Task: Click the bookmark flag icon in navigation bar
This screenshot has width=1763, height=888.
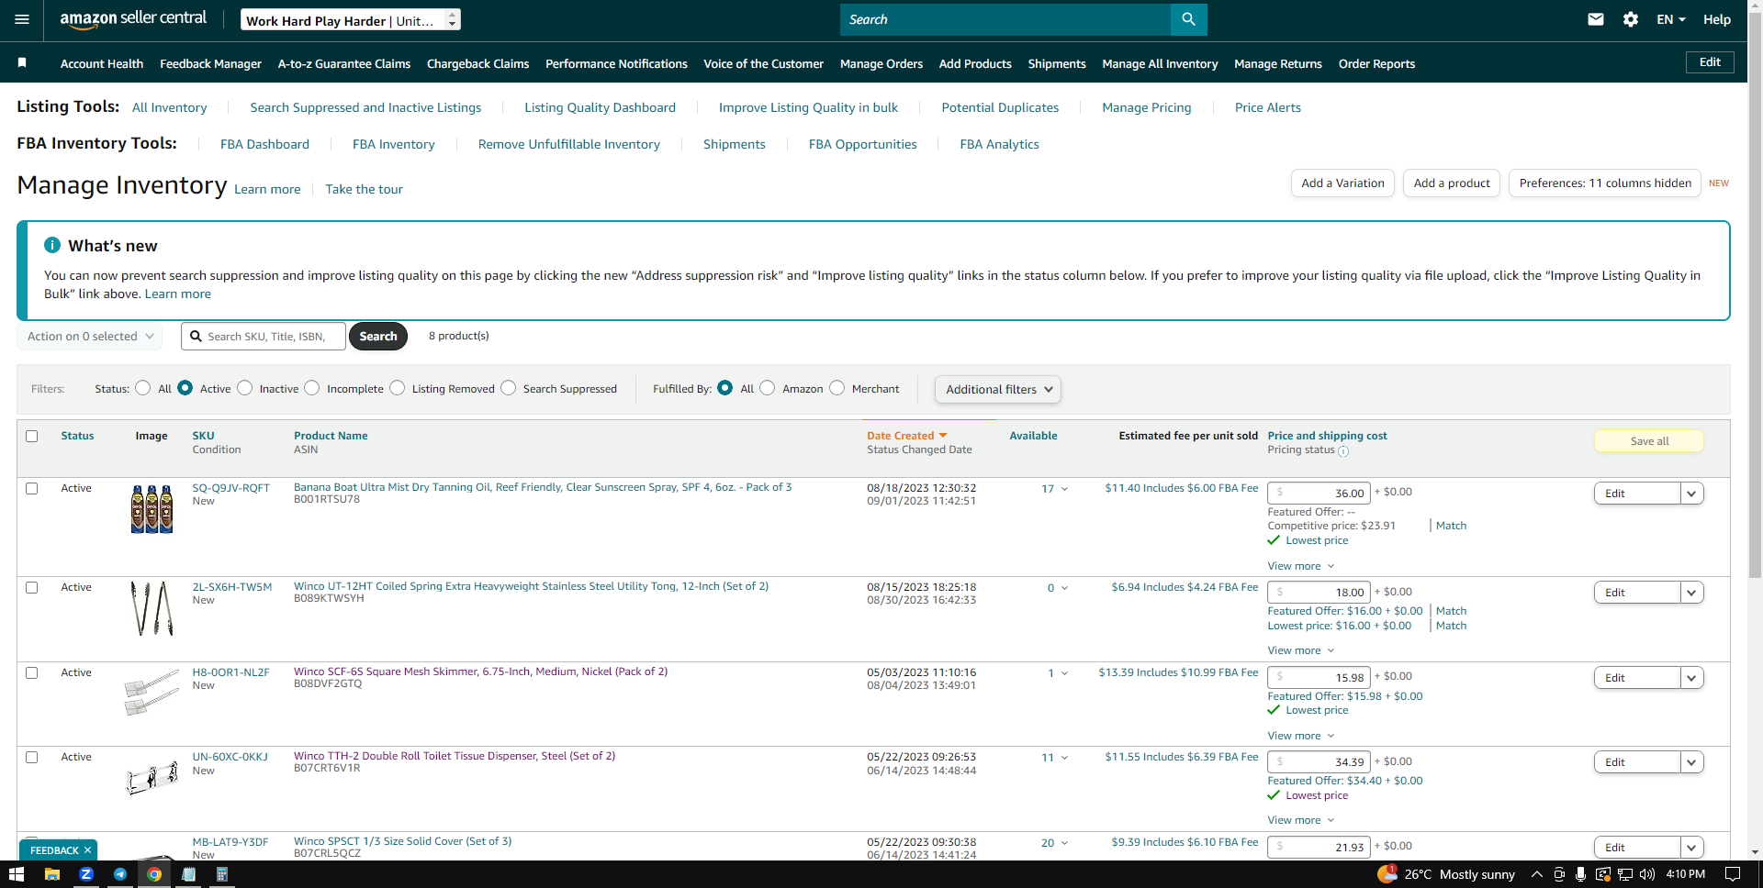Action: pos(22,62)
